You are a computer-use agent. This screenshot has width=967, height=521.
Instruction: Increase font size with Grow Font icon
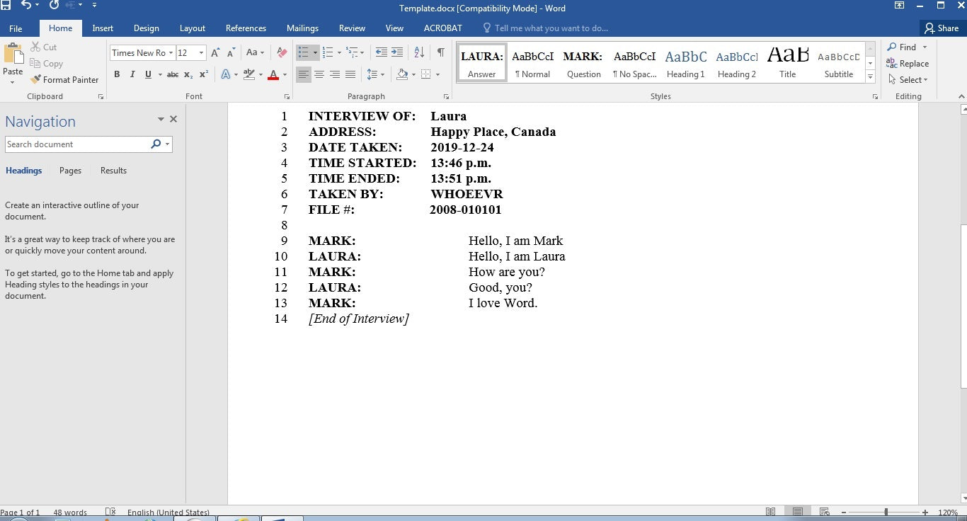pyautogui.click(x=215, y=53)
